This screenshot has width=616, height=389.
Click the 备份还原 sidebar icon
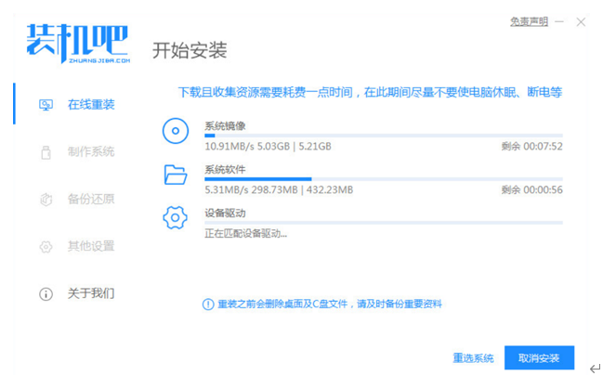46,199
